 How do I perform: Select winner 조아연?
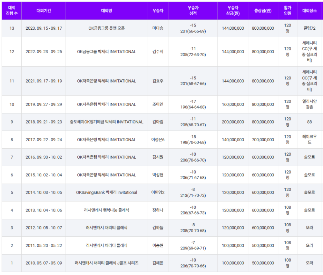(x=158, y=105)
